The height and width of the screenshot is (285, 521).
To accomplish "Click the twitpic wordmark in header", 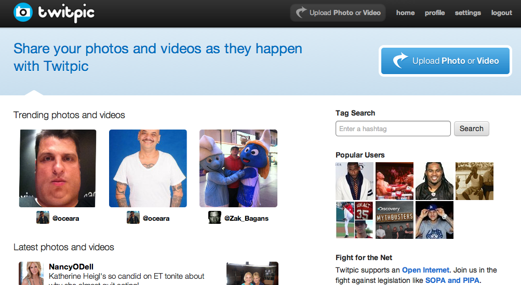I will [66, 13].
